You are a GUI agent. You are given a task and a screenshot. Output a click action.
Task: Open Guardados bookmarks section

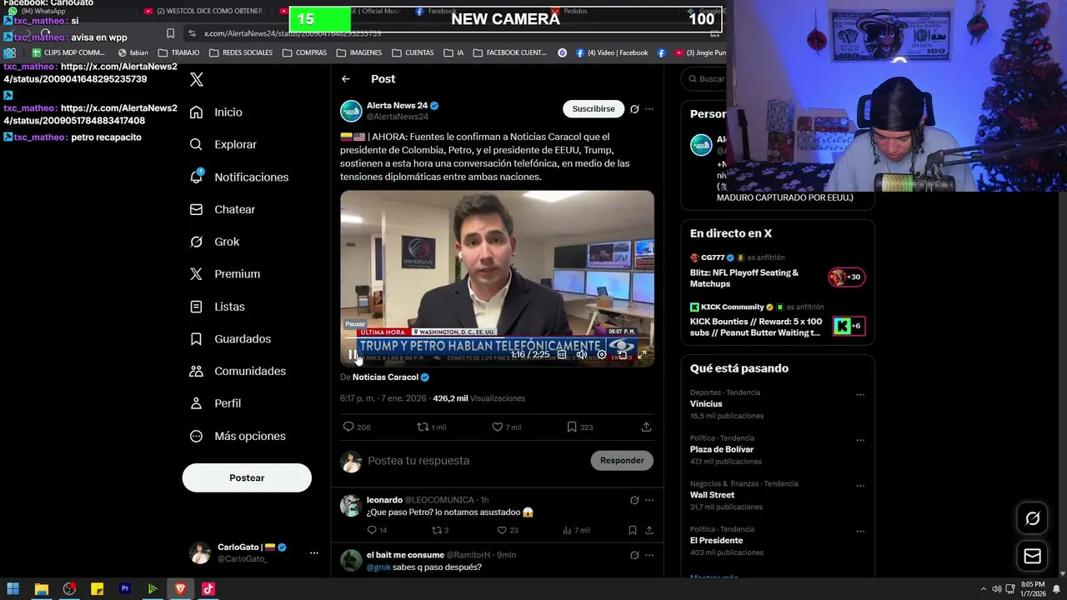[x=229, y=338]
